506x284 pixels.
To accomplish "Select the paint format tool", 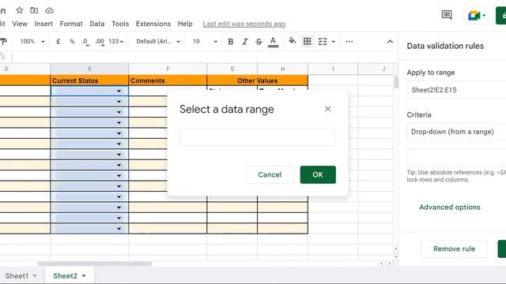I will pyautogui.click(x=3, y=42).
